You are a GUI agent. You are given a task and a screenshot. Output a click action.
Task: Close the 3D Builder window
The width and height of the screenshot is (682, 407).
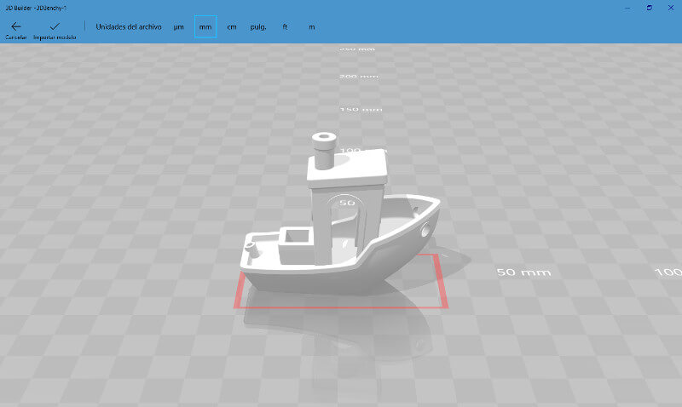pyautogui.click(x=671, y=8)
